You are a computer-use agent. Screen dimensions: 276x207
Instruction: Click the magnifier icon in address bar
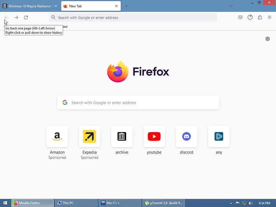click(53, 17)
